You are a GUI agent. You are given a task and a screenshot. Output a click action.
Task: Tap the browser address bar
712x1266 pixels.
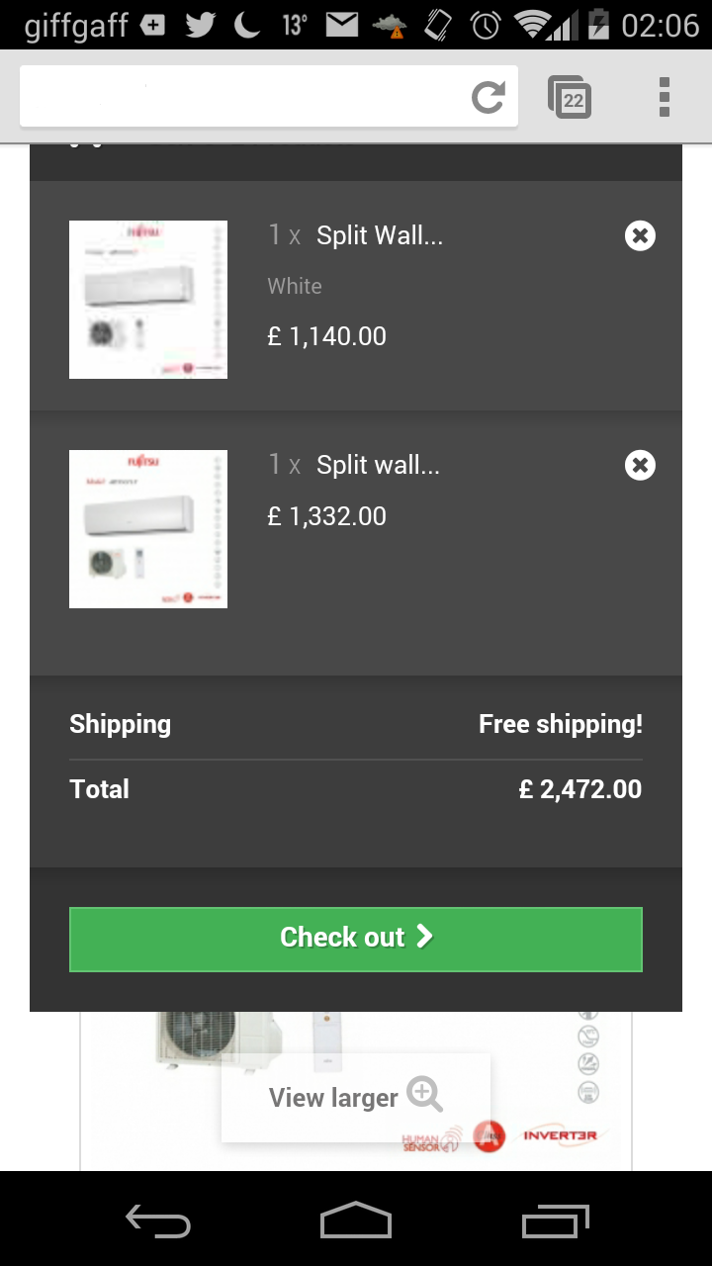point(242,97)
